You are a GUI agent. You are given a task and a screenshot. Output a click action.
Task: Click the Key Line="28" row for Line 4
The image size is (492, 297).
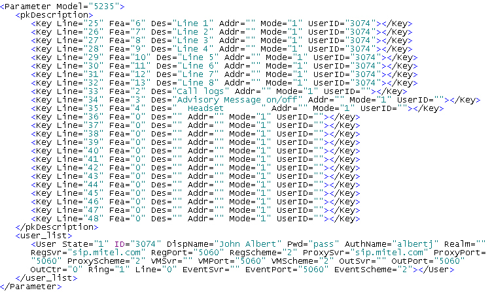(x=222, y=49)
